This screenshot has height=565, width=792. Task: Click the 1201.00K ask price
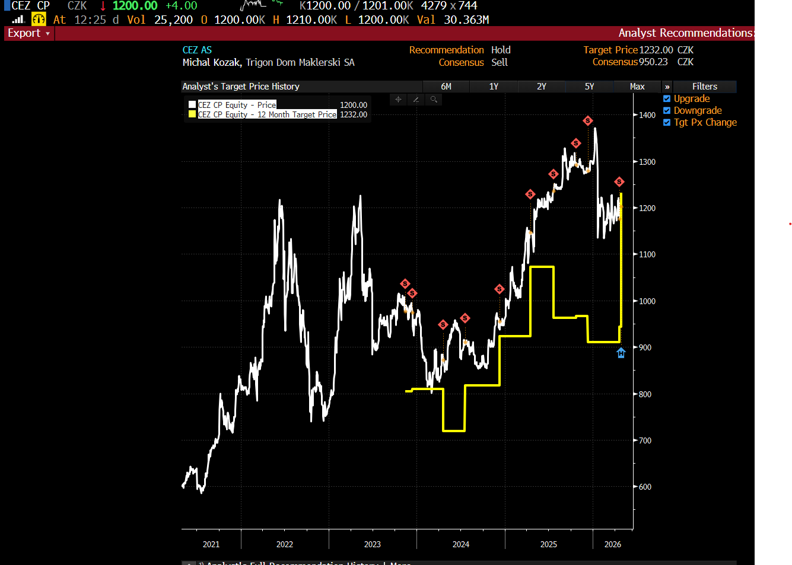[388, 6]
